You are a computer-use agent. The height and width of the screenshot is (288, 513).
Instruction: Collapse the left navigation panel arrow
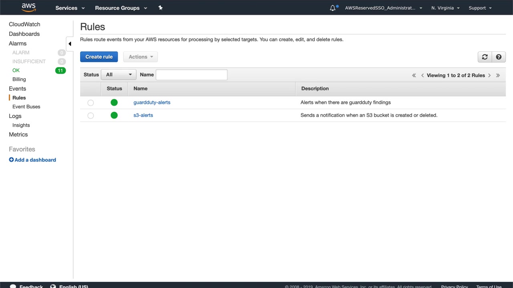point(70,44)
